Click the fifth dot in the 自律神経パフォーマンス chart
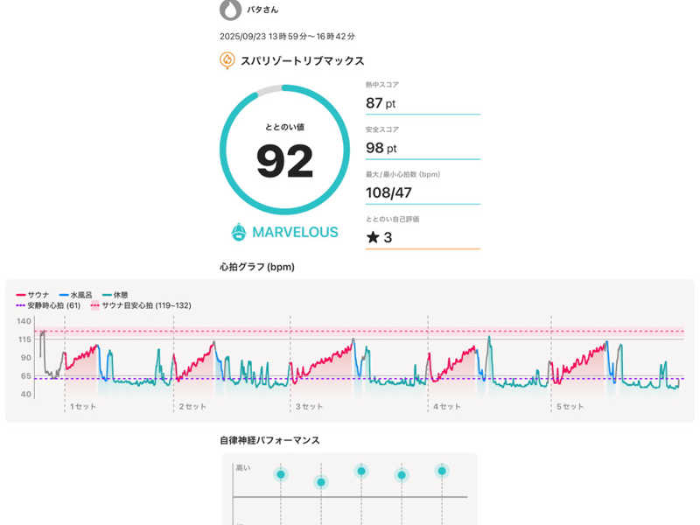 [x=442, y=471]
